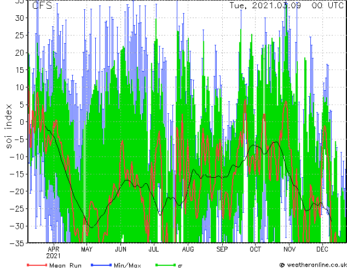Click the y-axis value -35
This screenshot has width=347, height=268.
(18, 243)
